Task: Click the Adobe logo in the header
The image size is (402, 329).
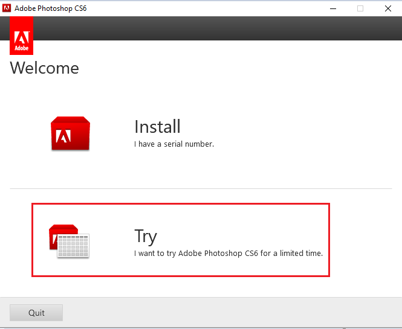Action: click(x=22, y=36)
